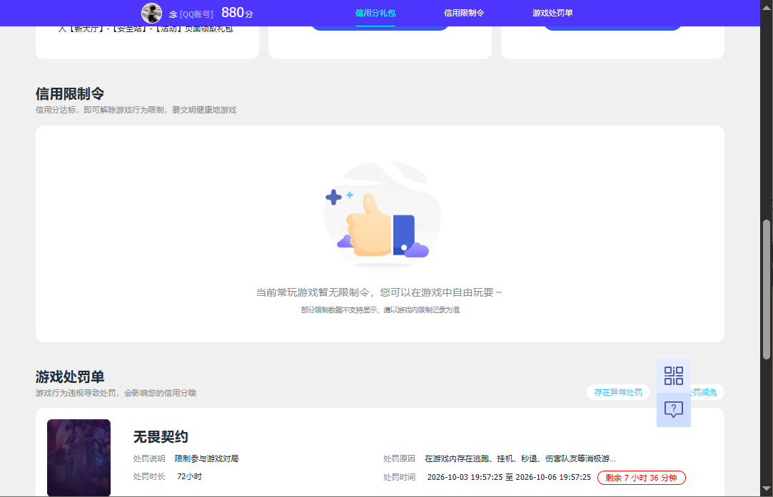Switch to 信用分礼包 tab
The image size is (773, 497).
pos(375,14)
